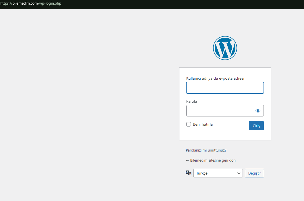Image resolution: width=304 pixels, height=201 pixels.
Task: Focus the Kullanıcı adı ya da e-posta field
Action: click(x=225, y=88)
